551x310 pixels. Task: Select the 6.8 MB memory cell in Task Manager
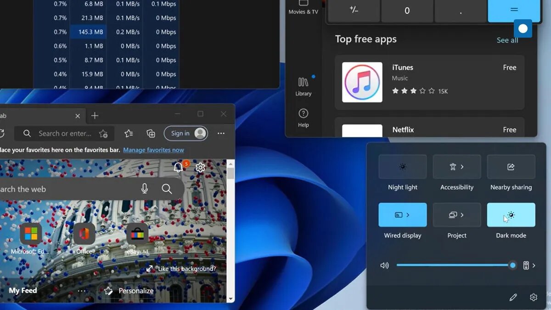(x=88, y=4)
